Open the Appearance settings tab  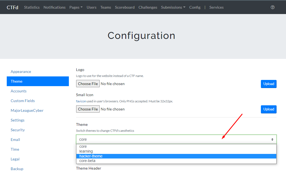click(x=21, y=72)
